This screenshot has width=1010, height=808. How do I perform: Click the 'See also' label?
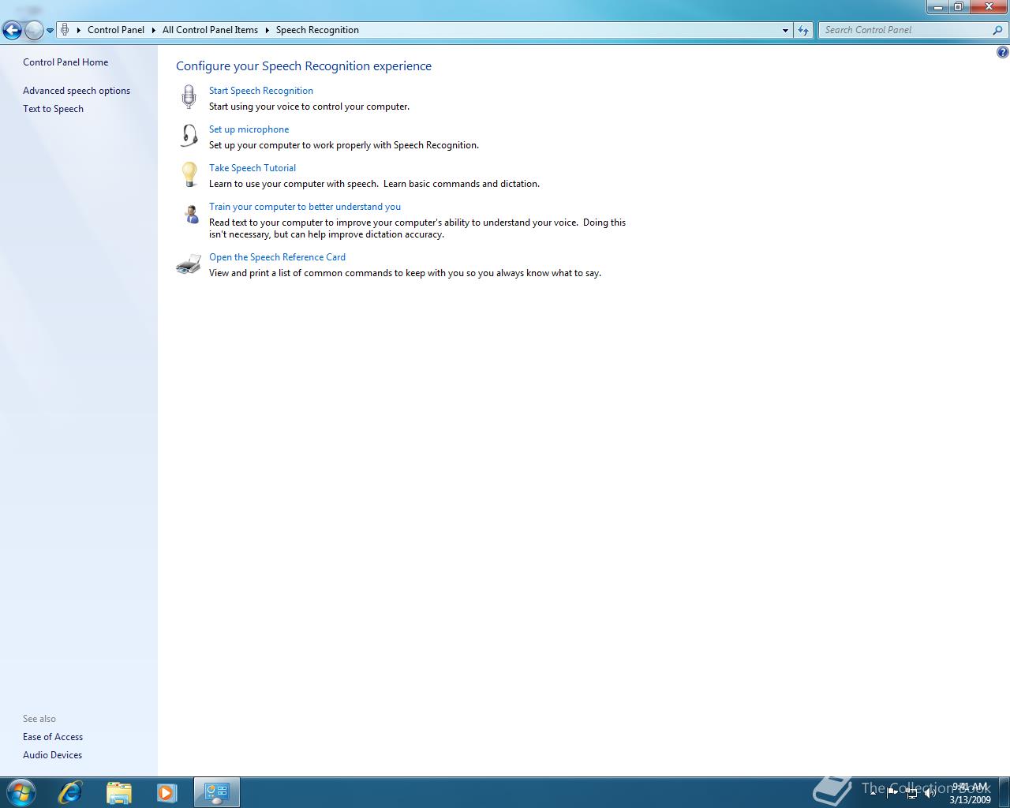(39, 719)
